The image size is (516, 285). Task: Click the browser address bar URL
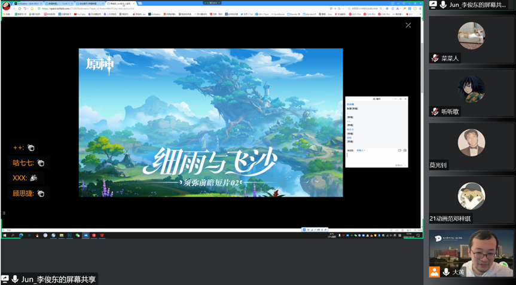coord(88,8)
